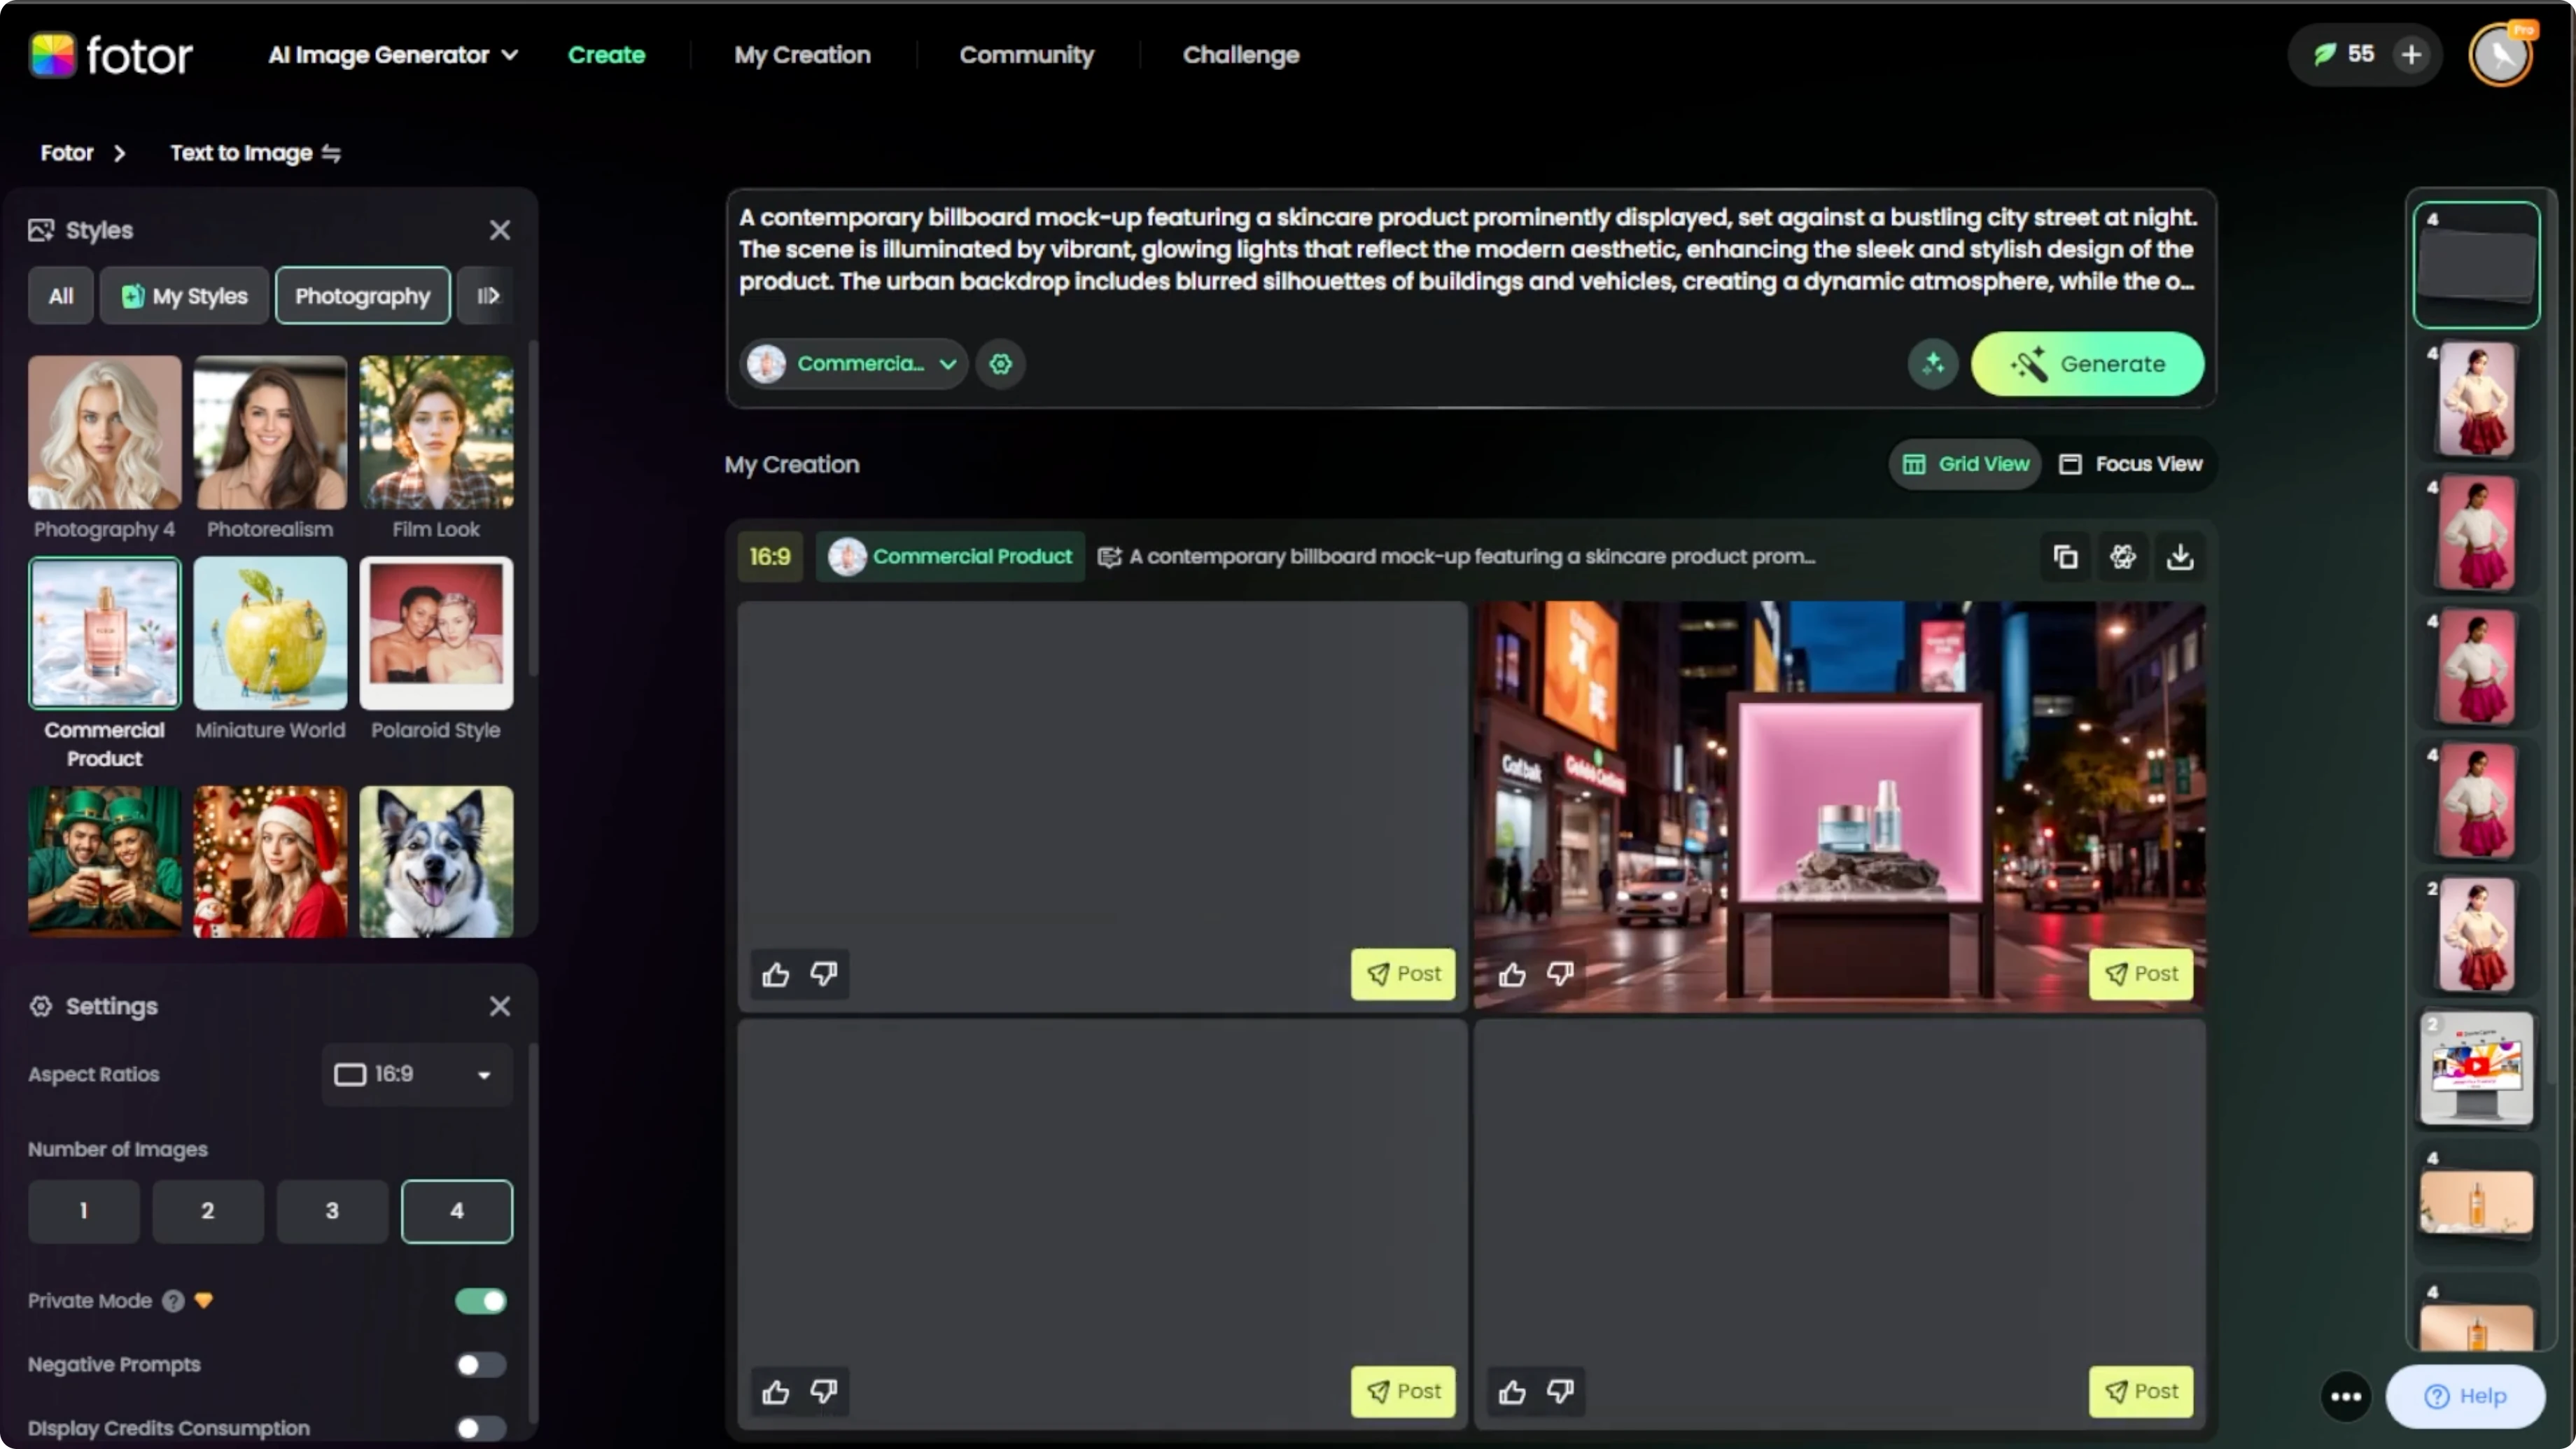Close the Styles panel
Viewport: 2576px width, 1449px height.
500,230
